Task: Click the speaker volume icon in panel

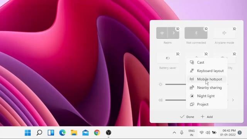Action: point(161,100)
